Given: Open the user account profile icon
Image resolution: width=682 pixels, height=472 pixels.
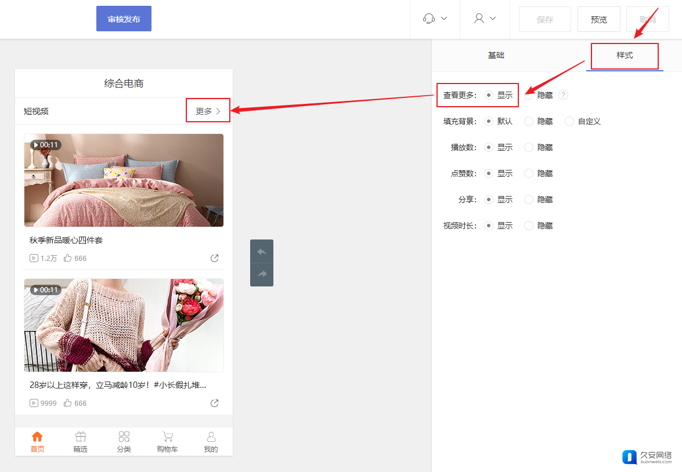Looking at the screenshot, I should [479, 18].
